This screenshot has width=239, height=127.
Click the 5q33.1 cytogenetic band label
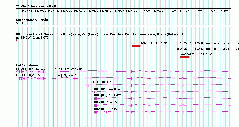21,23
